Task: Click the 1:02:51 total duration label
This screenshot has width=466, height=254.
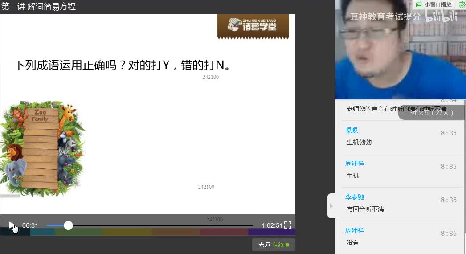Action: [272, 225]
